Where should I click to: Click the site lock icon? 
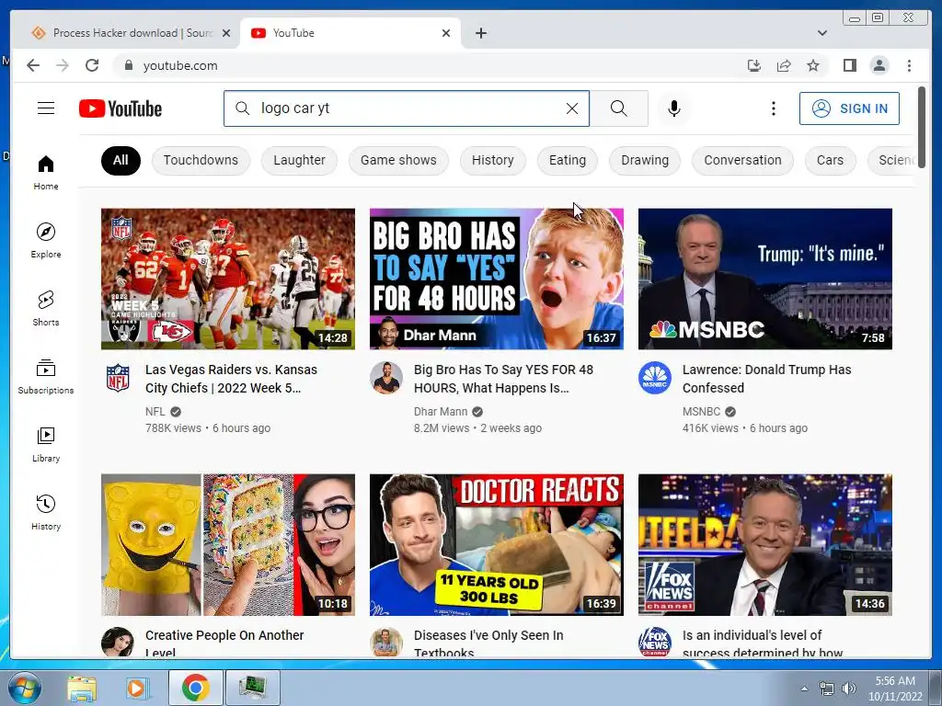[128, 65]
